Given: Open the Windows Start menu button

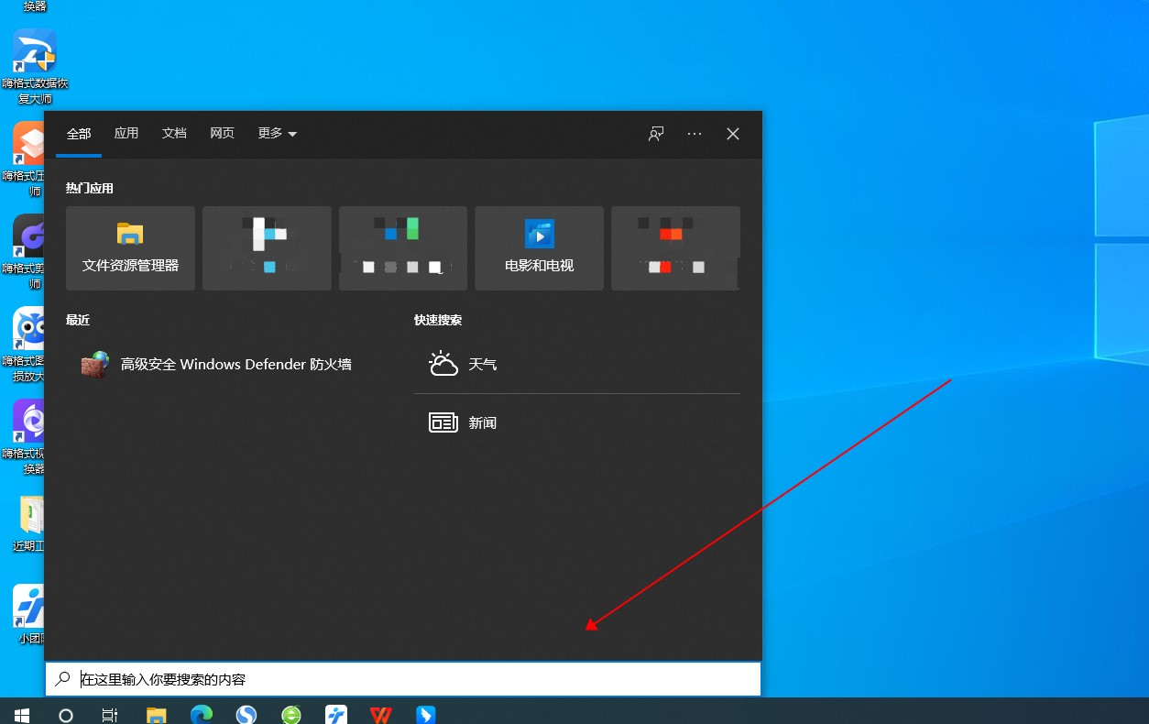Looking at the screenshot, I should click(x=21, y=715).
